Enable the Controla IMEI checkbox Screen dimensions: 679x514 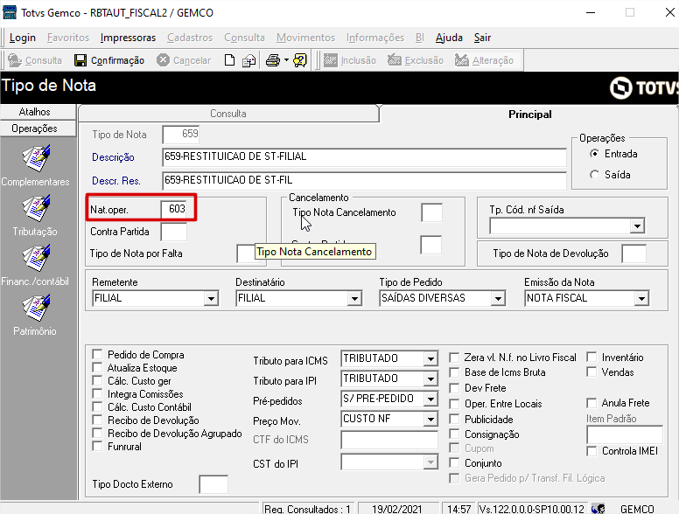click(591, 451)
